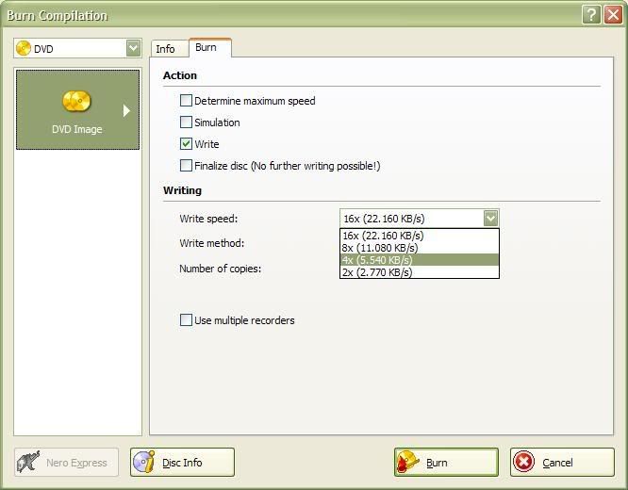Collapse the Write speed dropdown arrow
Screen dimensions: 628x490
(490, 219)
